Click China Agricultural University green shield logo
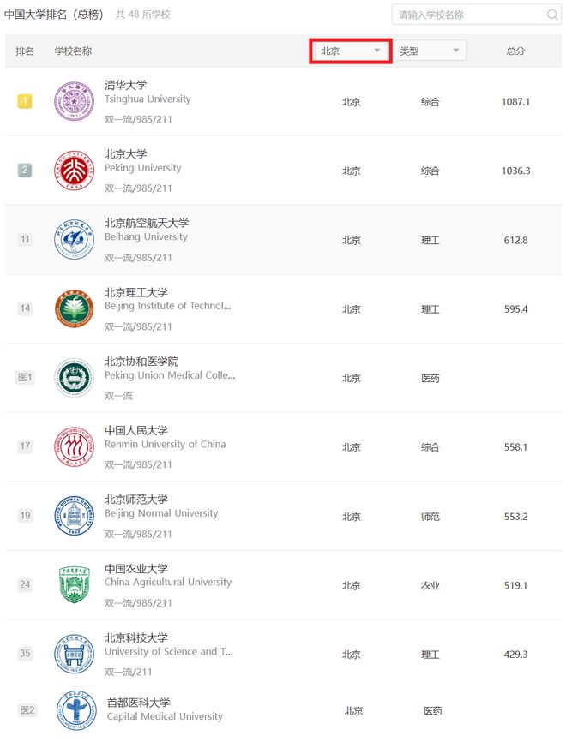The width and height of the screenshot is (566, 742). click(x=74, y=585)
